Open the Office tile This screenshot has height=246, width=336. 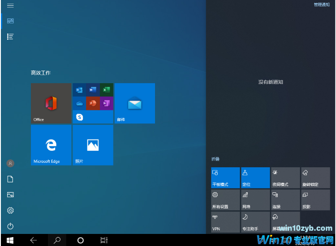(51, 103)
